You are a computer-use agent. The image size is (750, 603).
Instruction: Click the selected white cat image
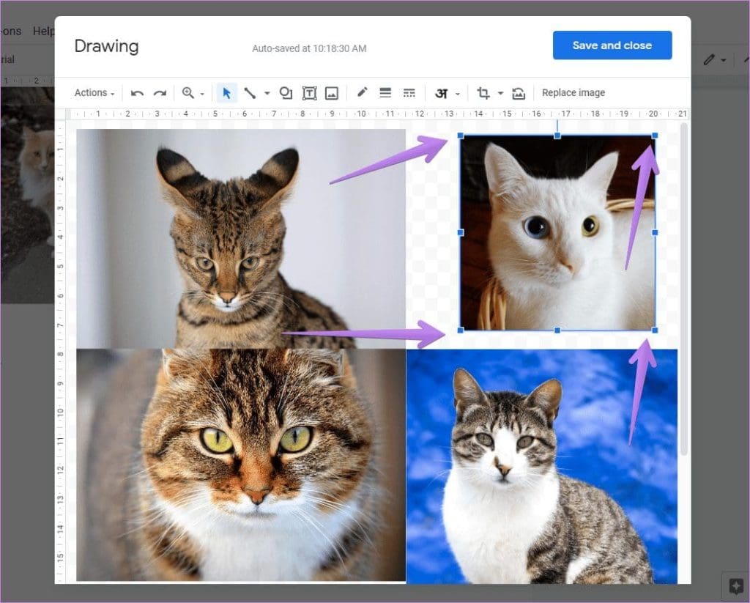pyautogui.click(x=557, y=234)
